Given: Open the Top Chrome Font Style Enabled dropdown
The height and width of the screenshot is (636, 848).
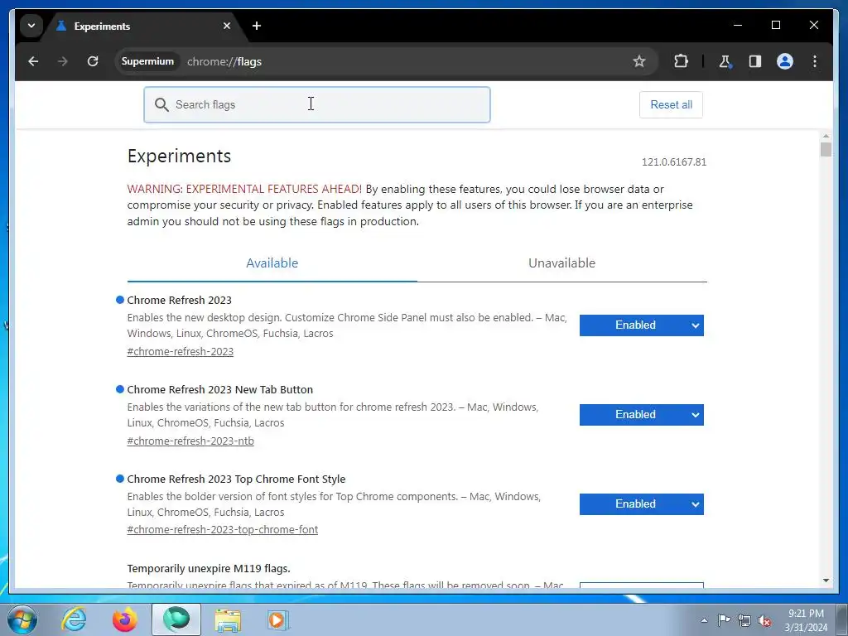Looking at the screenshot, I should [x=642, y=504].
